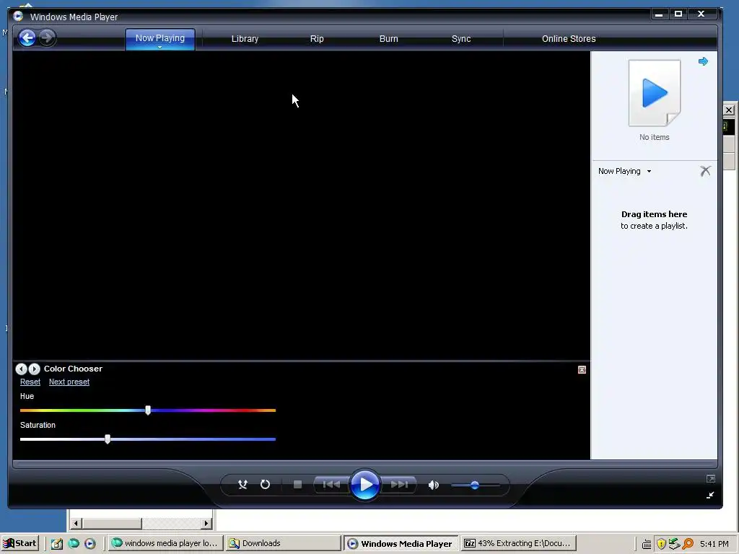739x554 pixels.
Task: Click the green browser quick launch icon
Action: [74, 544]
